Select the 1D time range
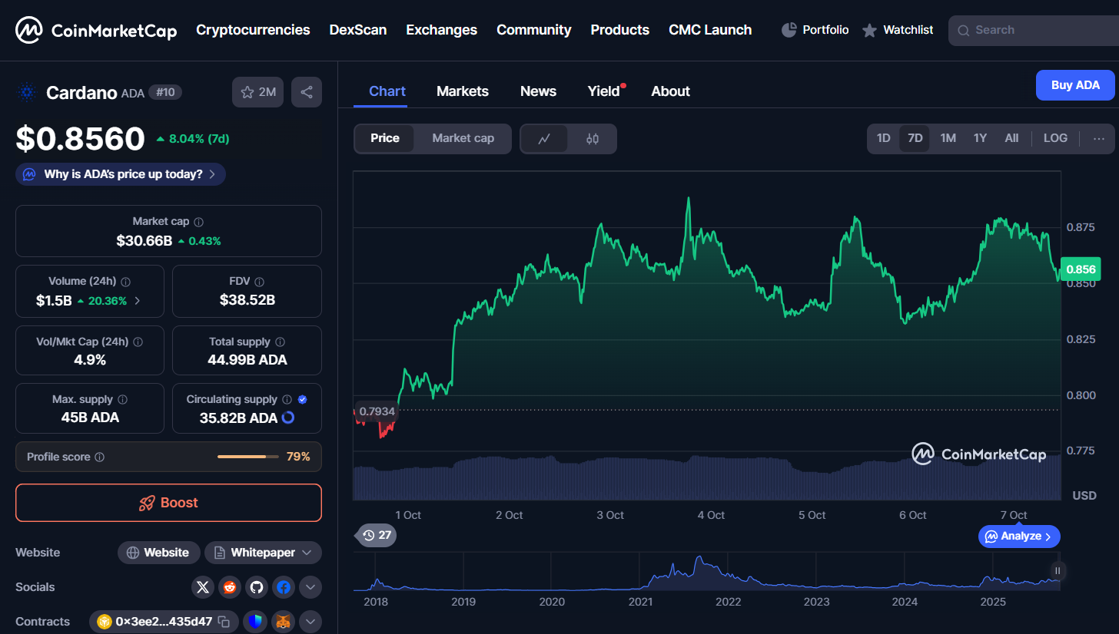Viewport: 1119px width, 634px height. coord(884,138)
